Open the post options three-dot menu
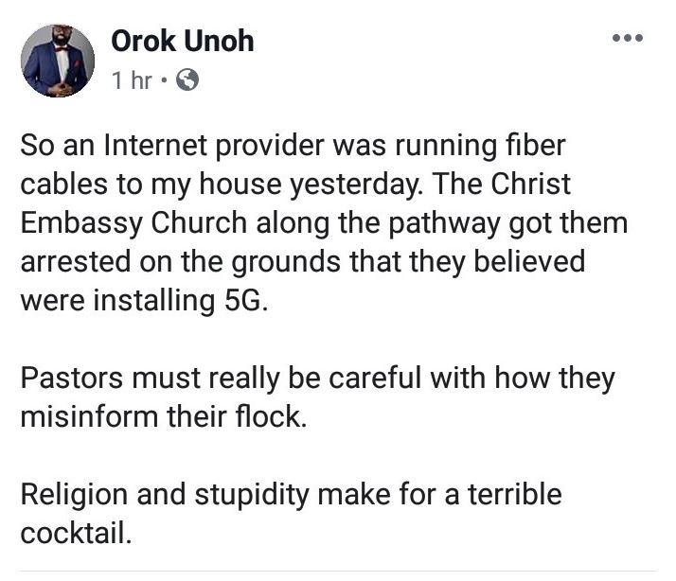 [x=628, y=39]
